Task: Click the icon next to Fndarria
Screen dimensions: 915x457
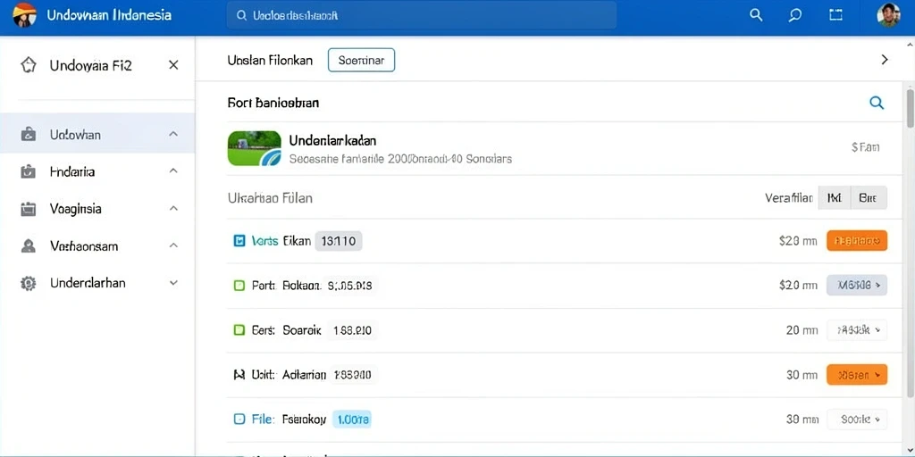Action: 28,171
